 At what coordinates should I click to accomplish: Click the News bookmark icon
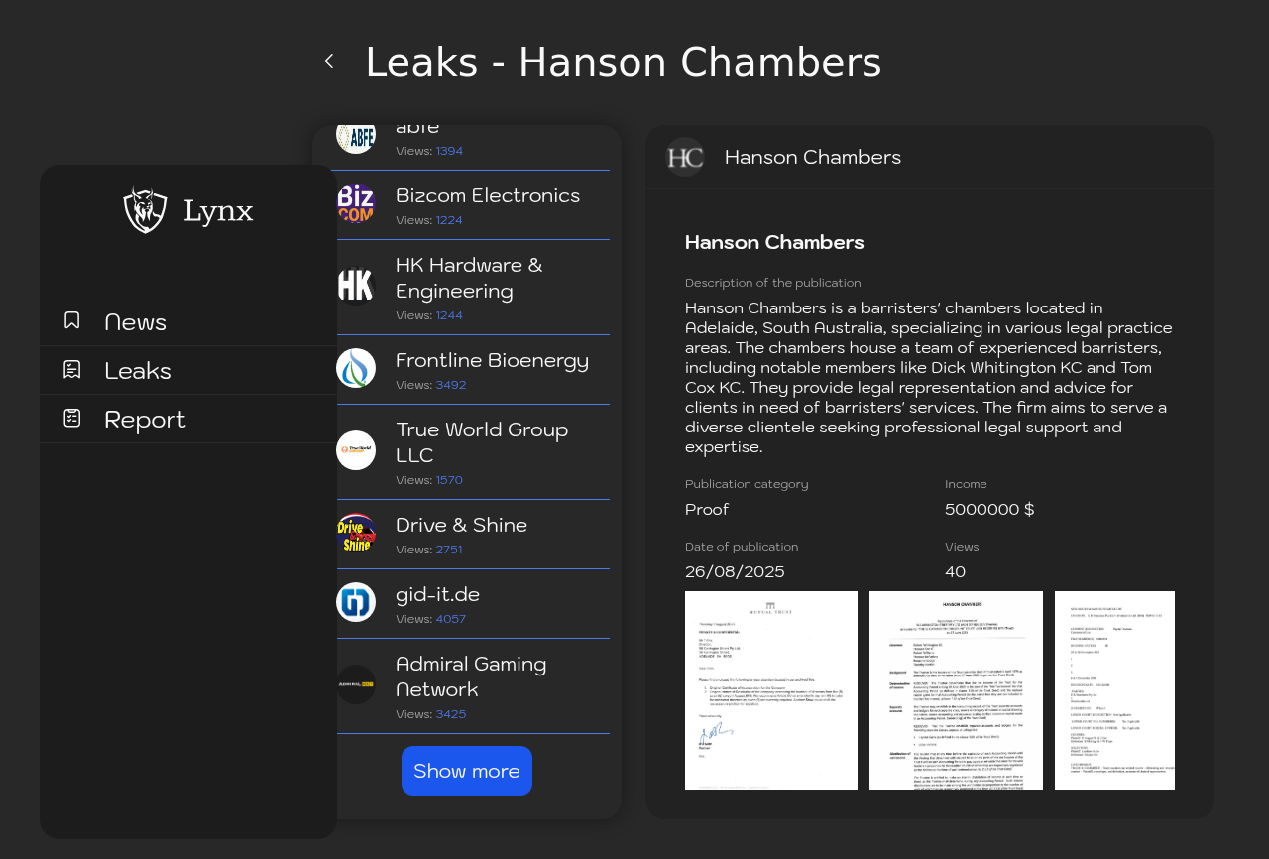click(x=71, y=320)
